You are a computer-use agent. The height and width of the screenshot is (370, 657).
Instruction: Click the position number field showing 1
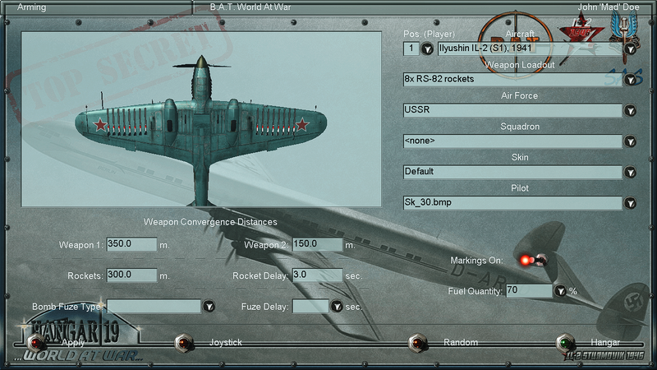411,49
